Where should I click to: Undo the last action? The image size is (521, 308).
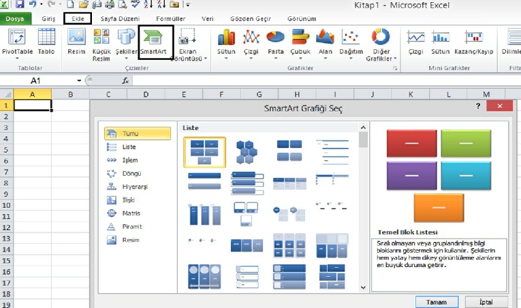coord(33,4)
